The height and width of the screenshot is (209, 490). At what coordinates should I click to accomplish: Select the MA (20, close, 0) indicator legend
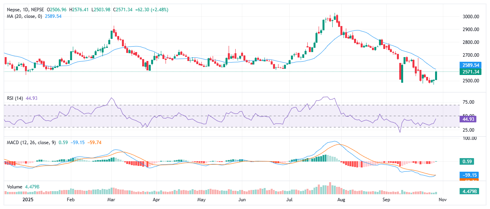[24, 16]
